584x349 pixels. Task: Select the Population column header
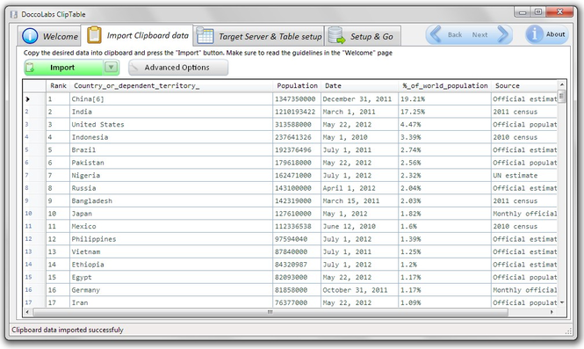point(297,86)
